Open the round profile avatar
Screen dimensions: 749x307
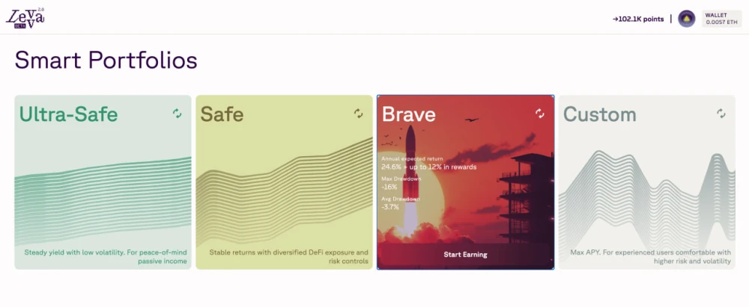(686, 19)
